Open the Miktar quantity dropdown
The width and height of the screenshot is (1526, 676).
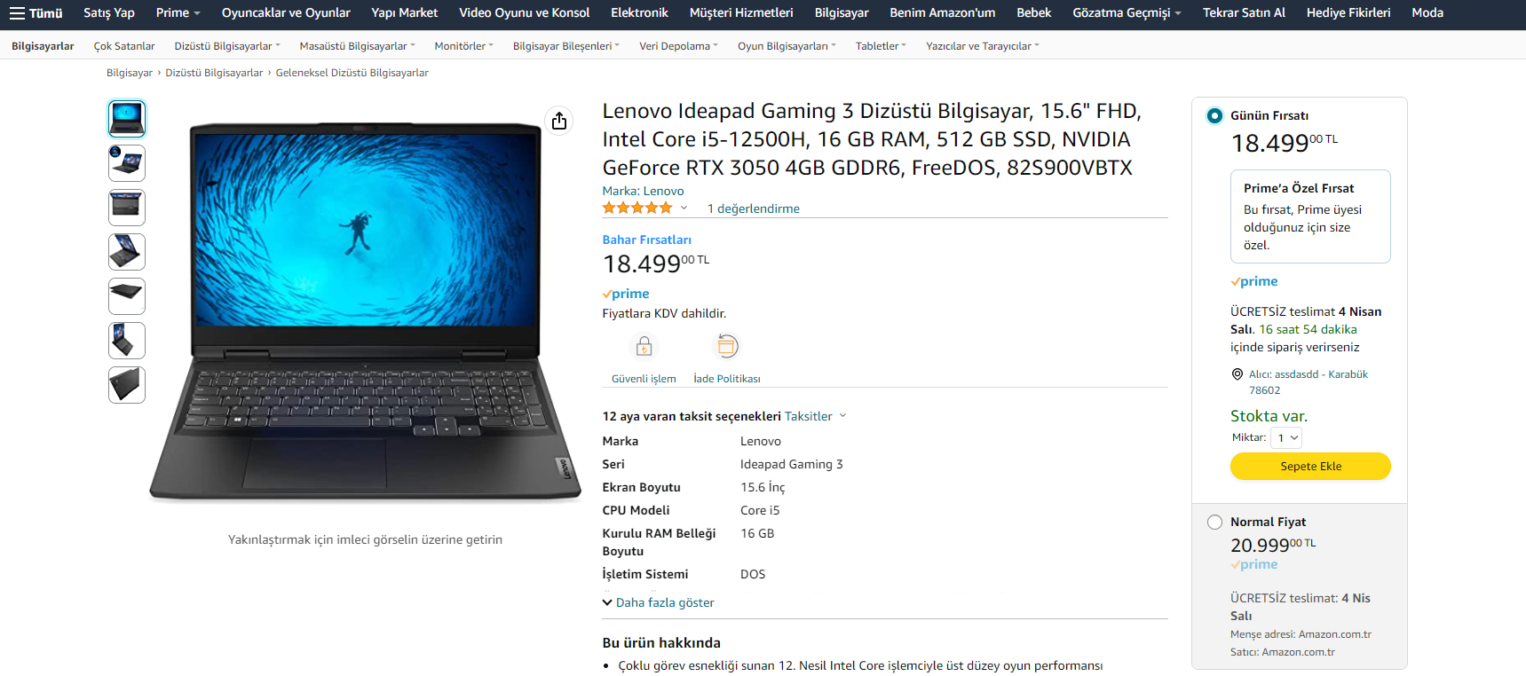coord(1286,437)
